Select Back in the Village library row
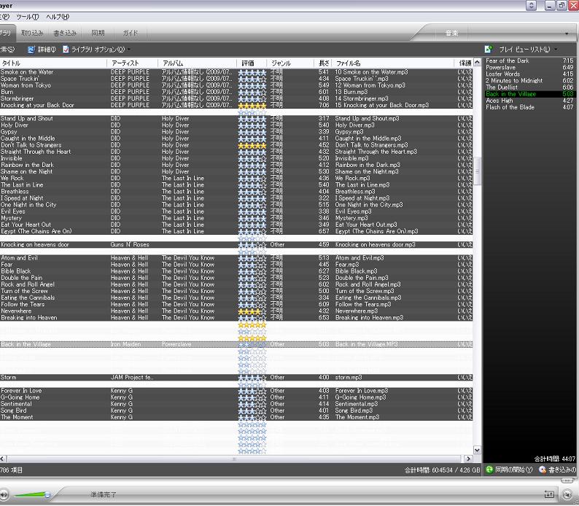The image size is (579, 506). (x=236, y=344)
